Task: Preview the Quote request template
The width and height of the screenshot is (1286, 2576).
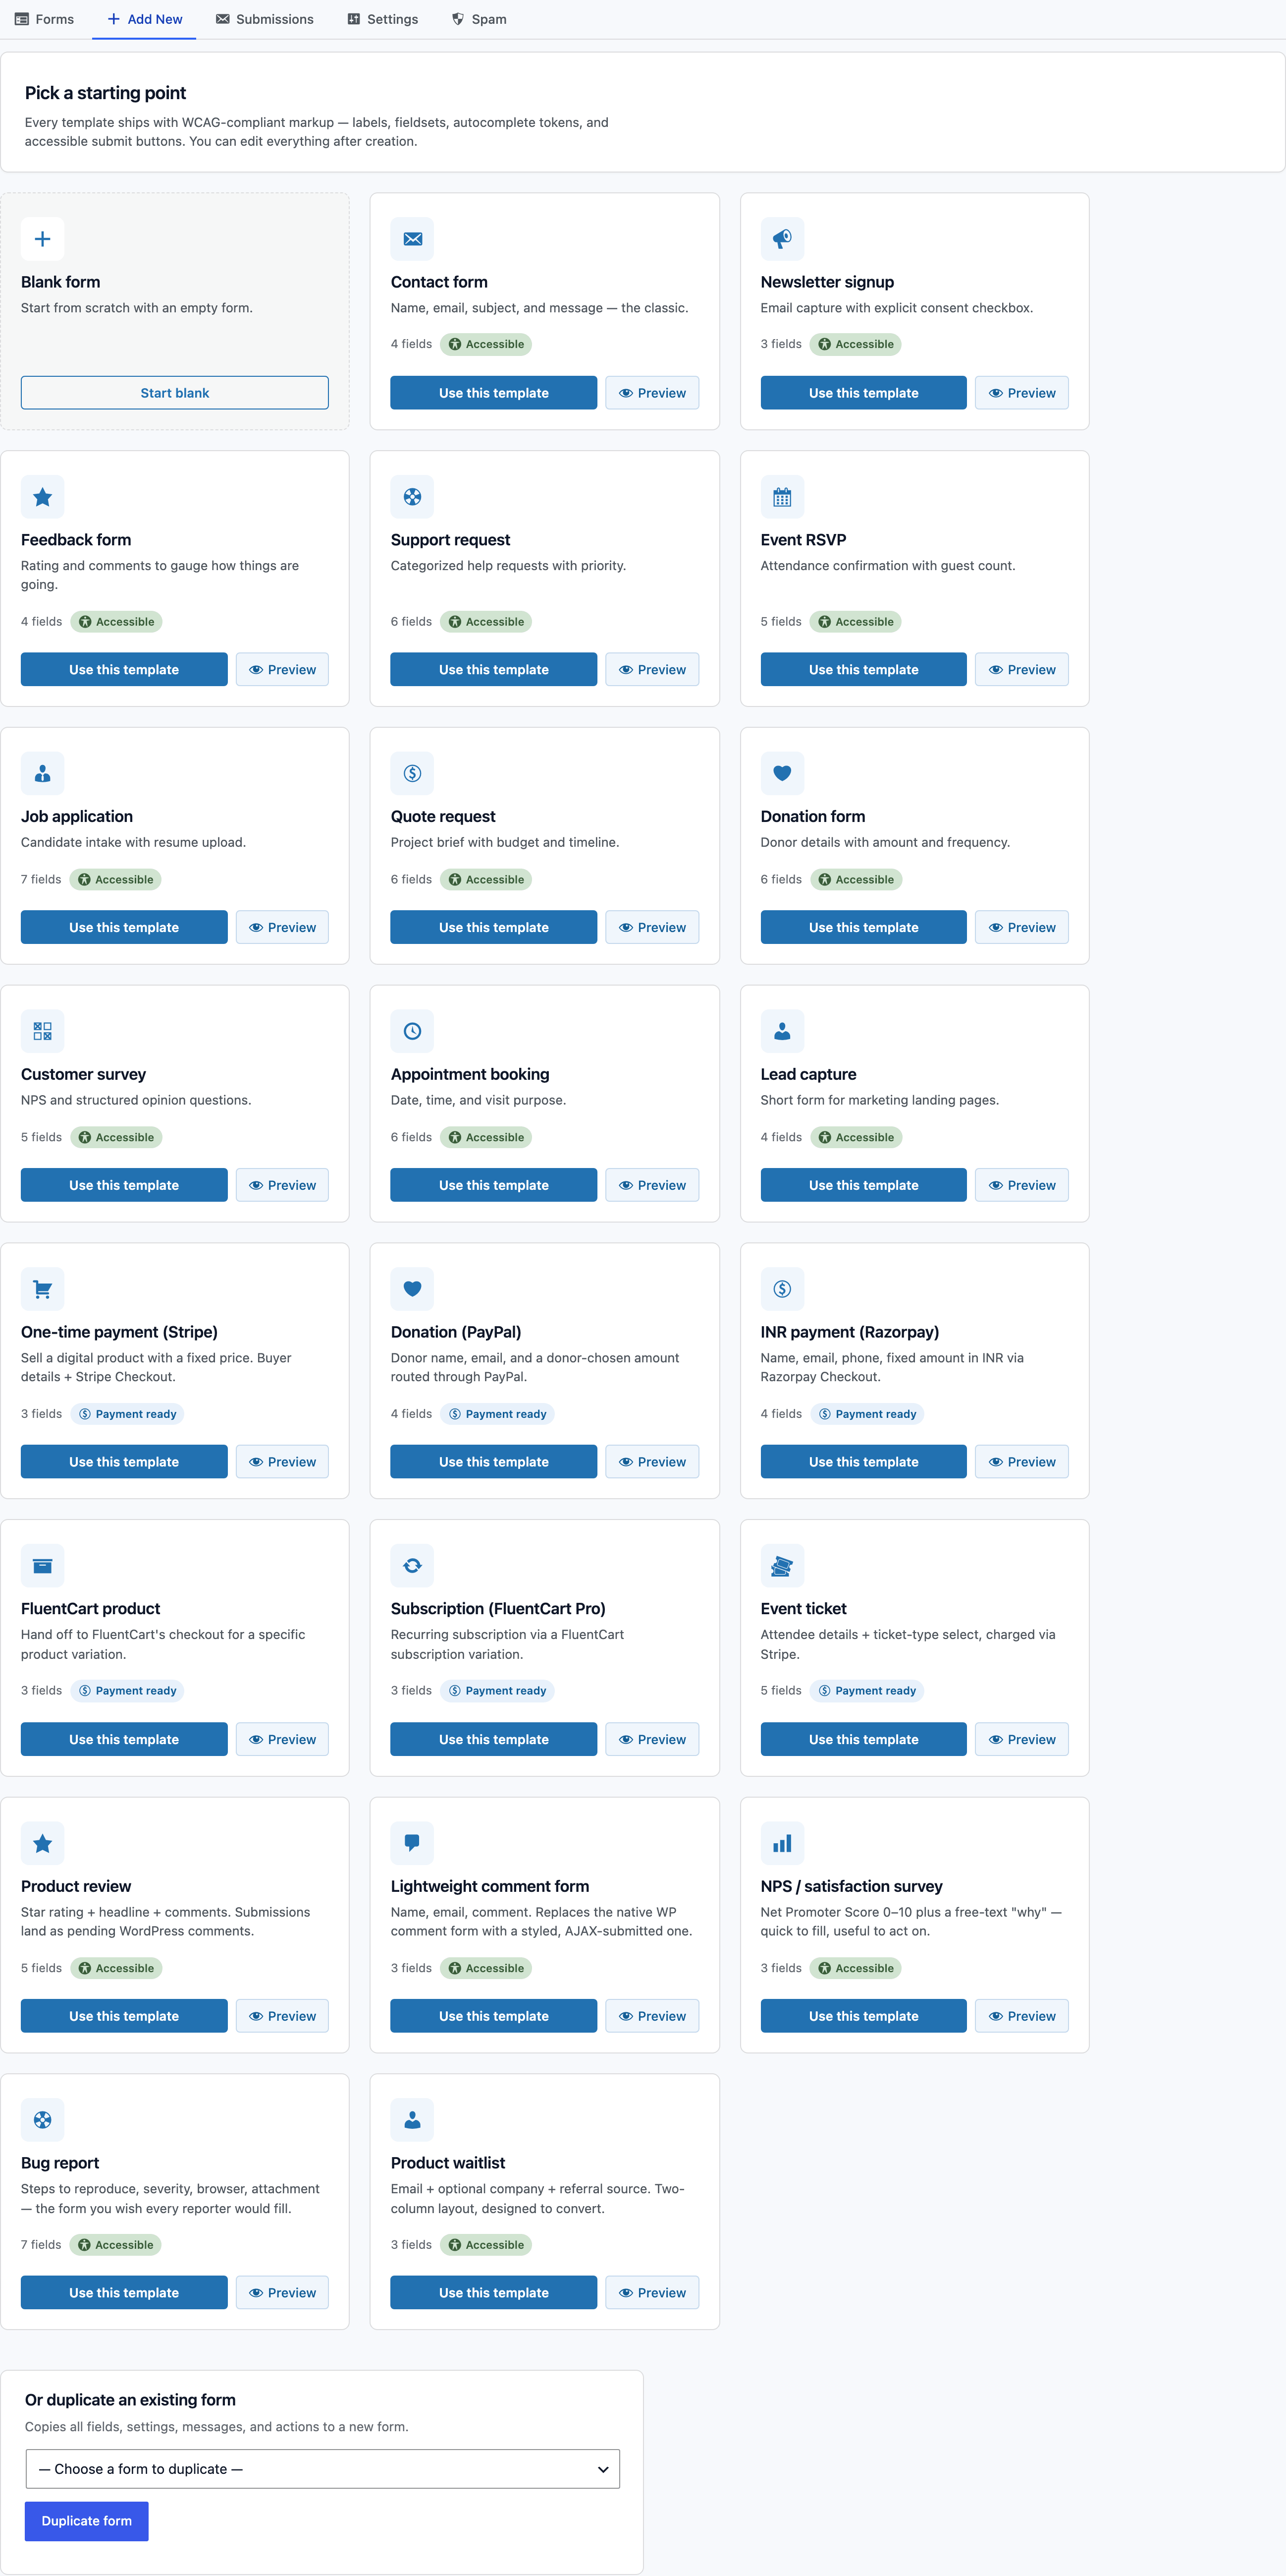Action: (651, 927)
